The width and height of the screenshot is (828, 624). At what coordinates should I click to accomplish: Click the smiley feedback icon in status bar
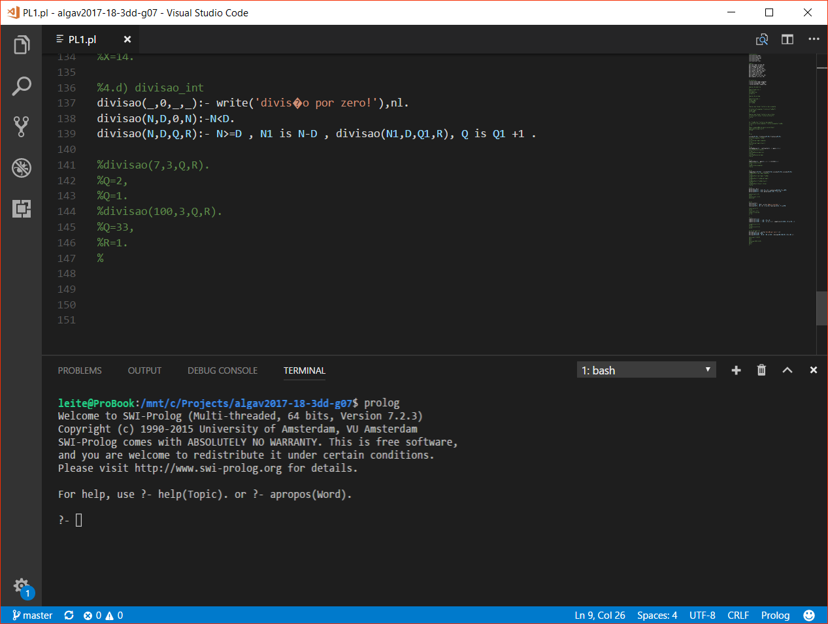tap(808, 615)
